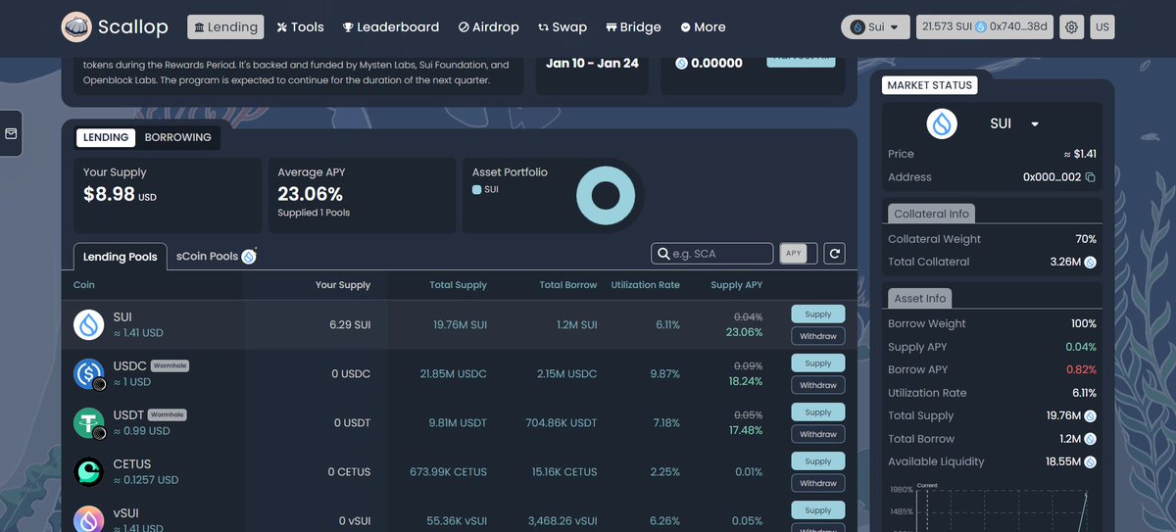1176x532 pixels.
Task: Supply to the USDC pool
Action: tap(818, 363)
